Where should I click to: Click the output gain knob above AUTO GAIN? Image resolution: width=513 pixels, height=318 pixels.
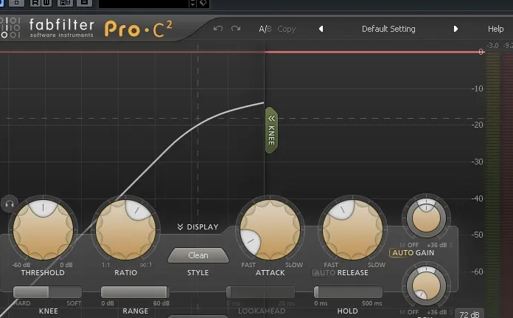426,218
